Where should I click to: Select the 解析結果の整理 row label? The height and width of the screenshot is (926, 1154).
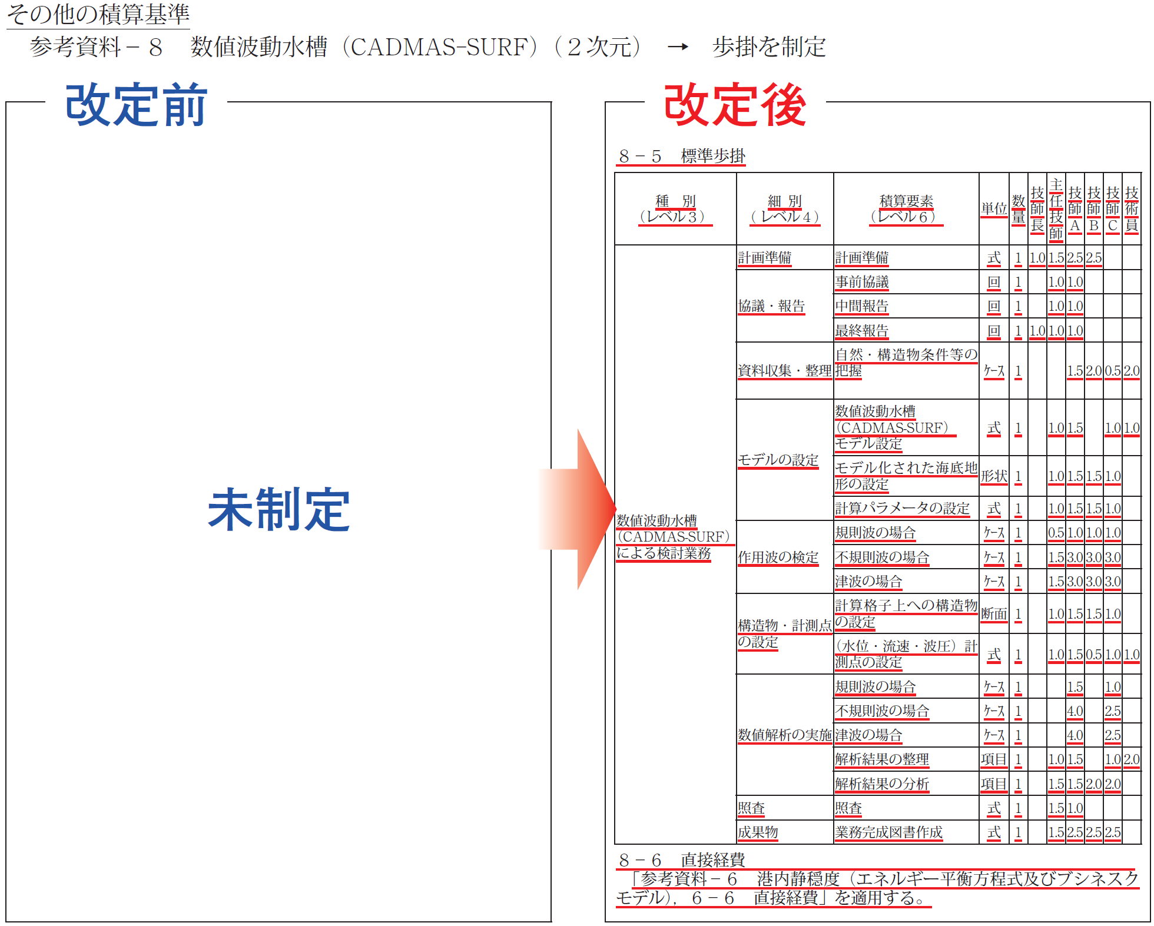(882, 759)
